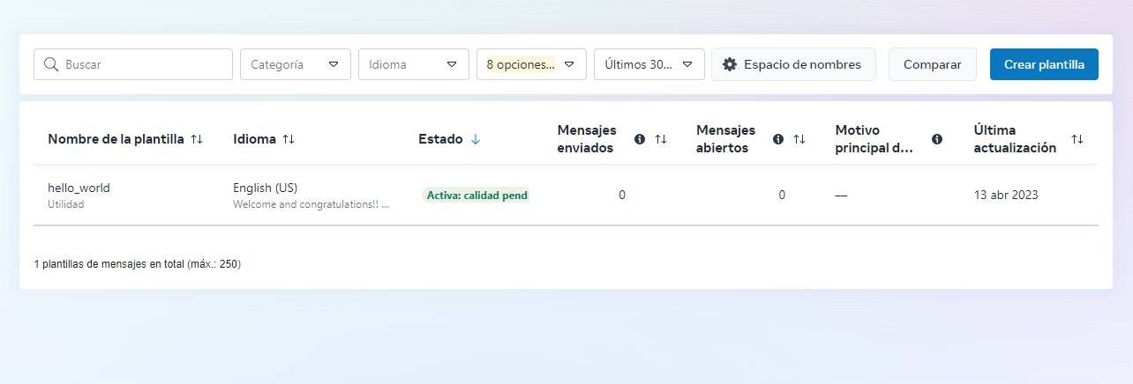Sort by Mensajes abiertos arrows
The image size is (1133, 384).
point(799,139)
